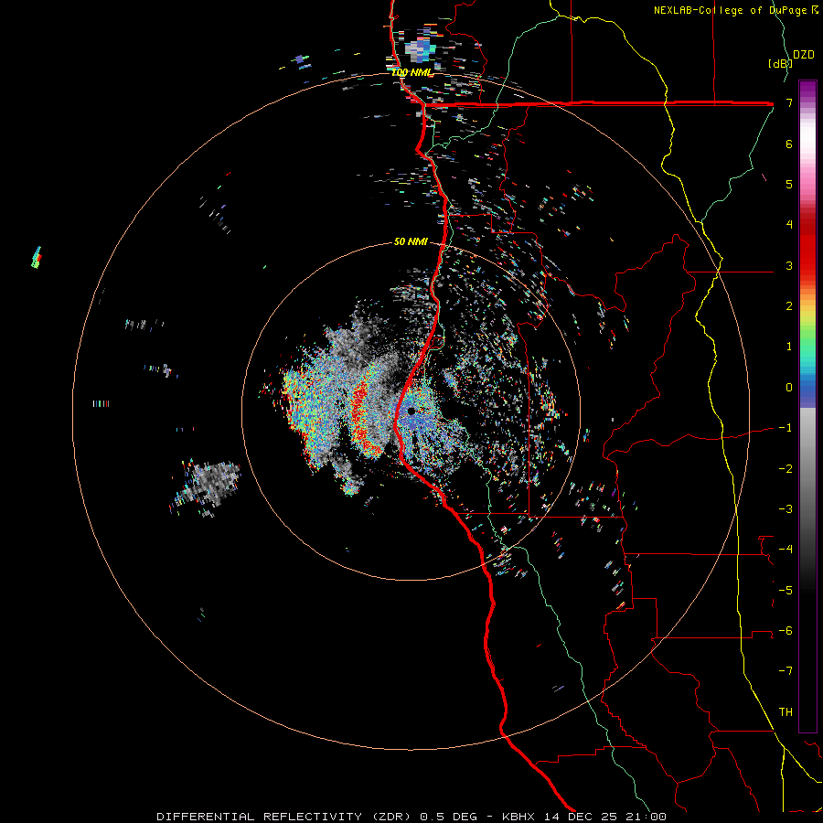Viewport: 823px width, 823px height.
Task: Select the 7 value on color scale
Action: 789,102
